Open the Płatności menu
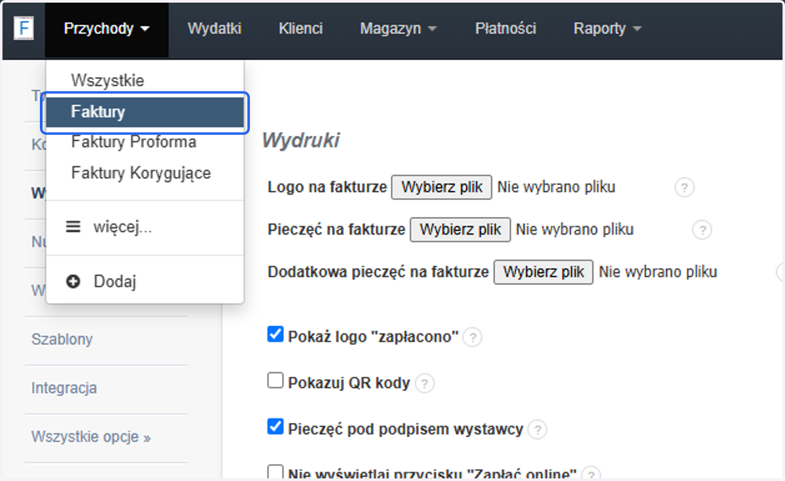Viewport: 785px width, 481px height. 506,29
